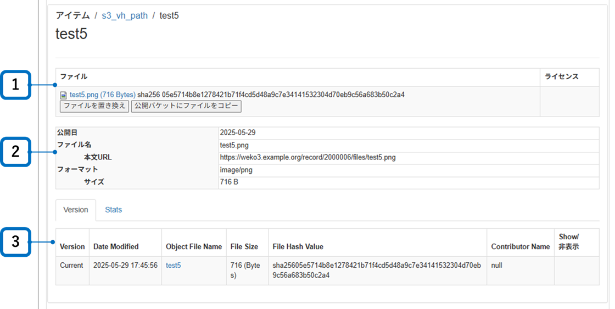This screenshot has width=615, height=309.
Task: Switch to the Stats tab
Action: click(114, 209)
